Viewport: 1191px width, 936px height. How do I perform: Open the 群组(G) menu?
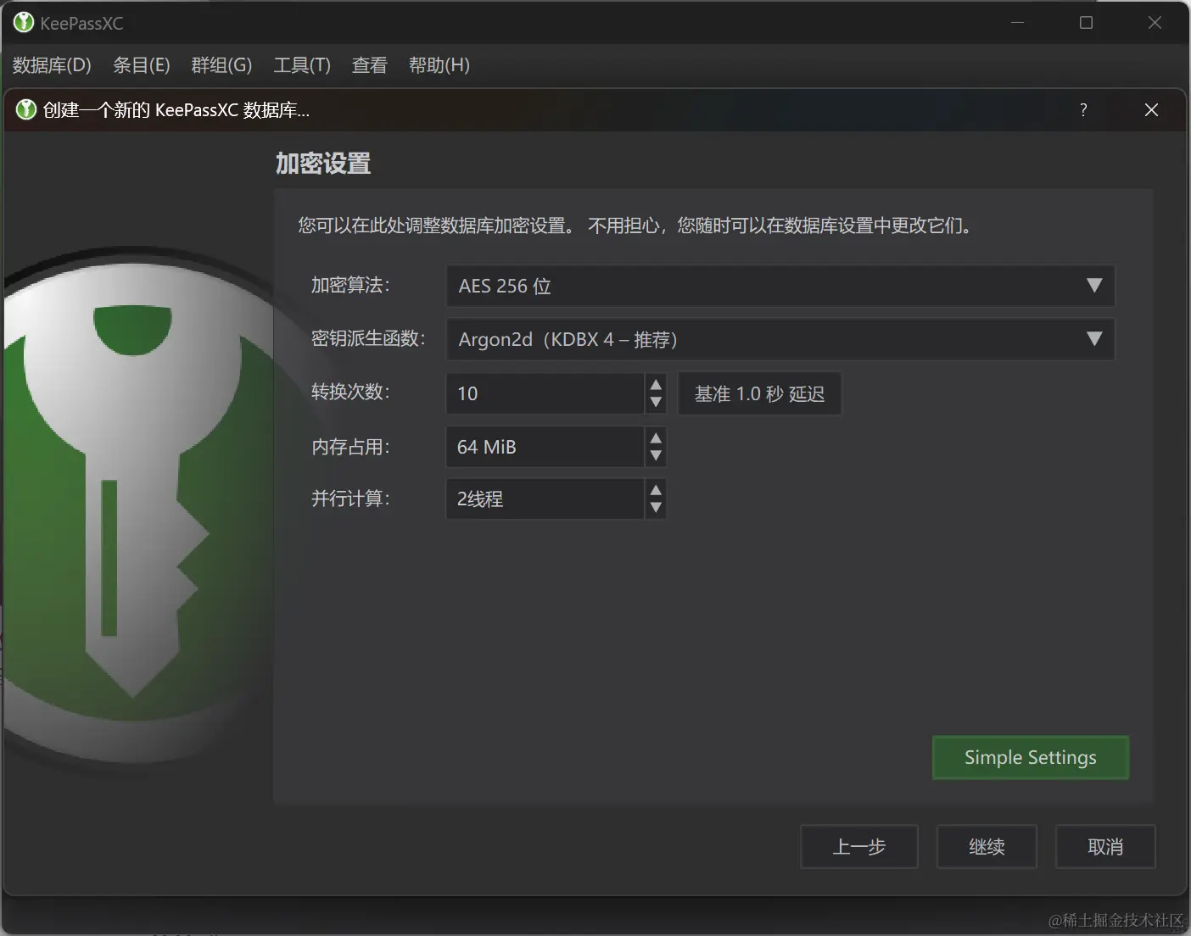tap(221, 65)
